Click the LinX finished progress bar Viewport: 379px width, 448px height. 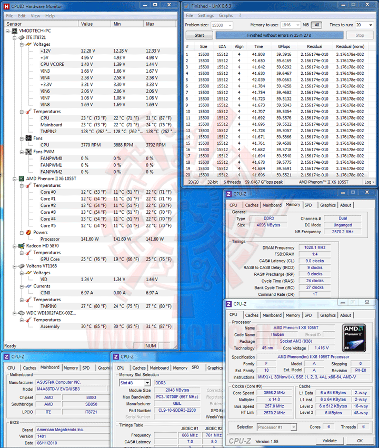[x=280, y=35]
